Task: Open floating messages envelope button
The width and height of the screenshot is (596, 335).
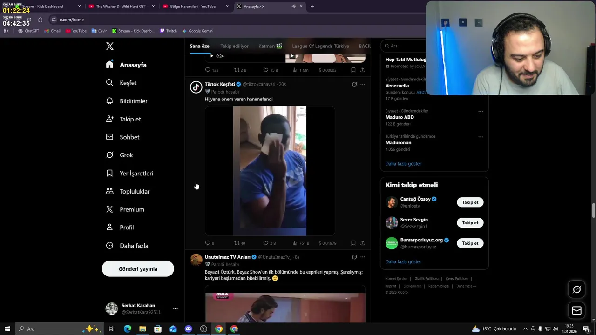Action: 576,310
